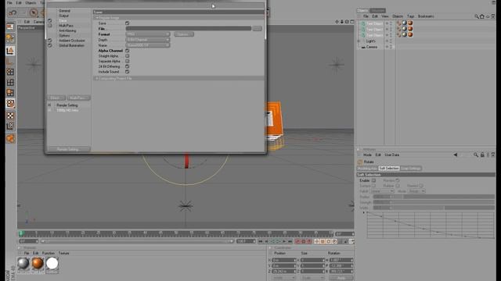Click the Multi-Pass... button

coord(79,98)
